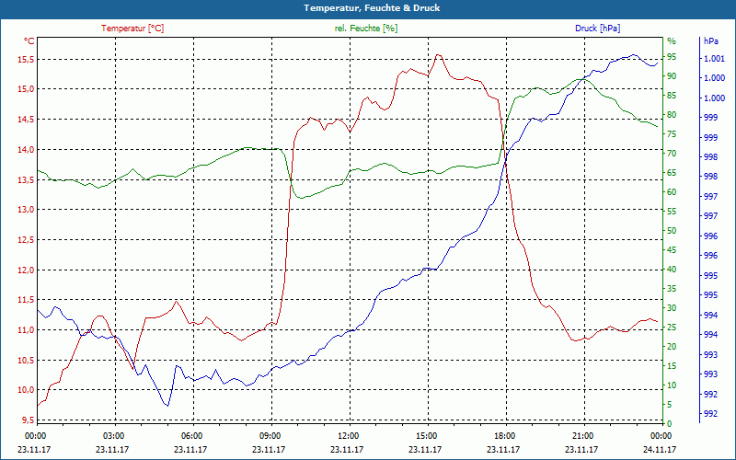Click the '35' humidity axis tick
This screenshot has width=736, height=460.
pyautogui.click(x=672, y=289)
